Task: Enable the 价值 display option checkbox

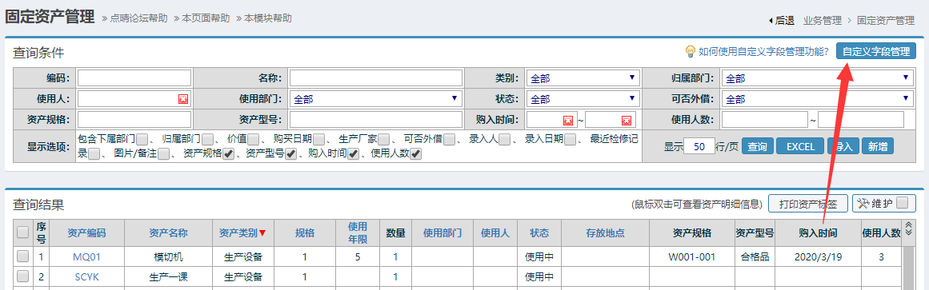Action: coord(254,141)
